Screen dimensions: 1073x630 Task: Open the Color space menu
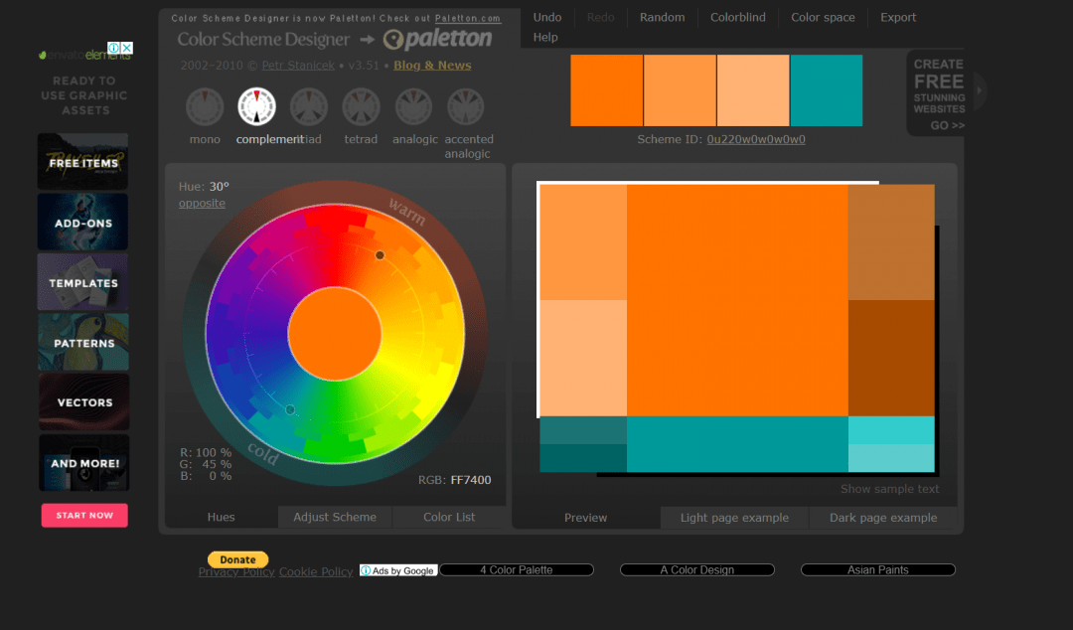pyautogui.click(x=823, y=17)
